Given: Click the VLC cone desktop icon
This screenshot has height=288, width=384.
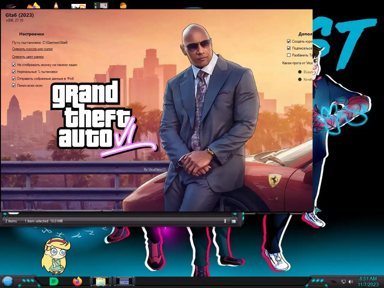Looking at the screenshot, I should click(x=56, y=5).
